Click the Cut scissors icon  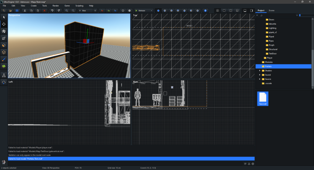pyautogui.click(x=25, y=10)
